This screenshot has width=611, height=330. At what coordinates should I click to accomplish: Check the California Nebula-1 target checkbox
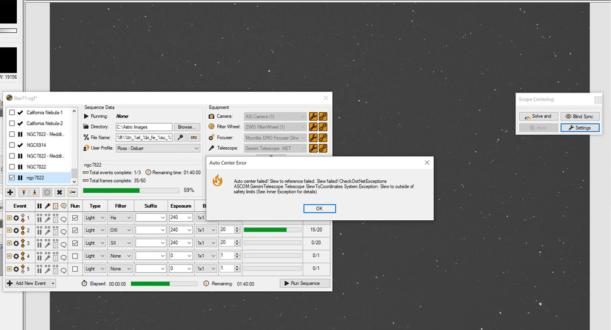[12, 112]
